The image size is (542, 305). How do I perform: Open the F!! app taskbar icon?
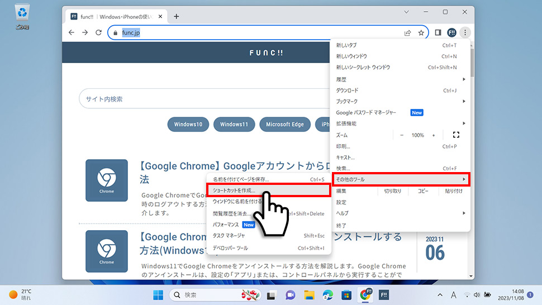(x=384, y=295)
